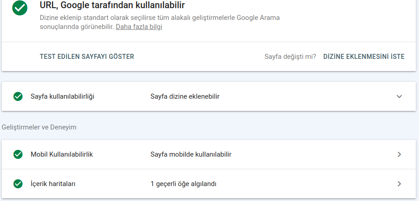The height and width of the screenshot is (201, 419).
Task: Click the Dizine eklenip standart olarak description text
Action: click(x=160, y=22)
